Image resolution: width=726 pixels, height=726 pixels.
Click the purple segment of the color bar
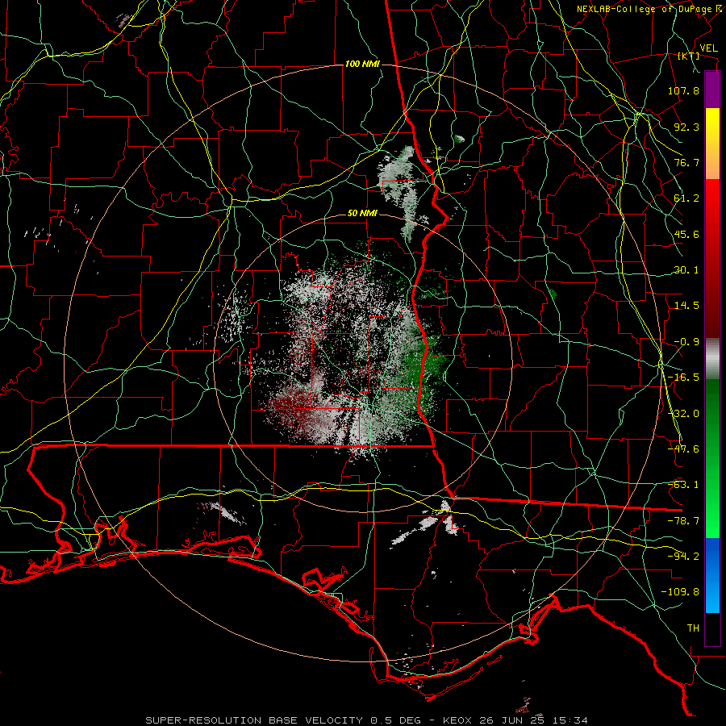[x=712, y=90]
